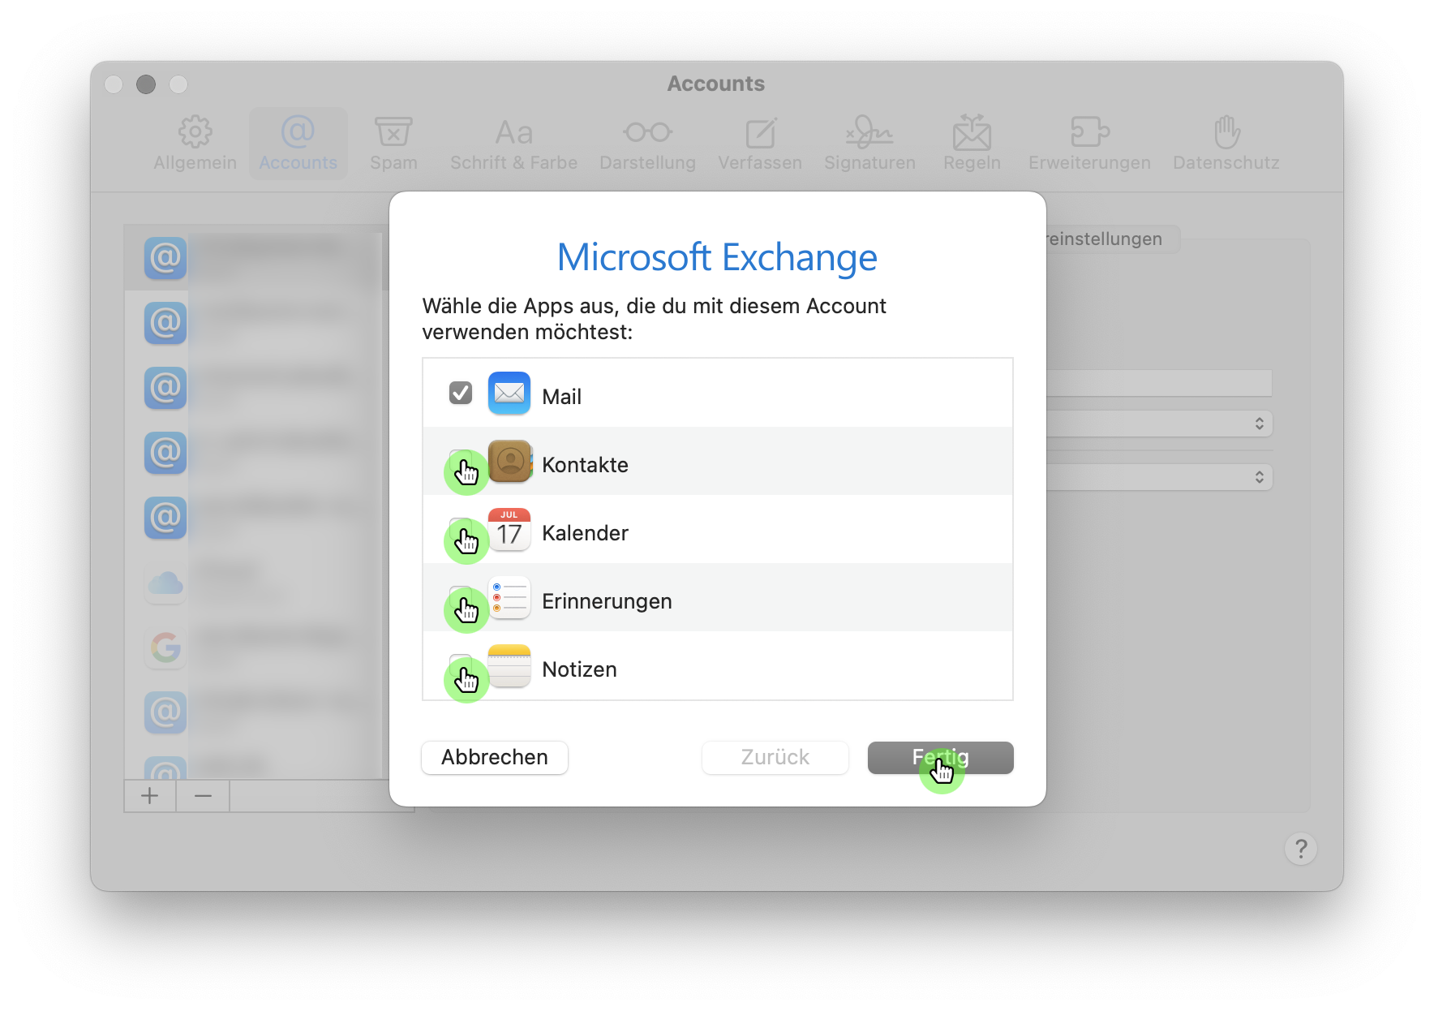Click the Erinnerungen label
The image size is (1434, 1011).
pyautogui.click(x=607, y=601)
